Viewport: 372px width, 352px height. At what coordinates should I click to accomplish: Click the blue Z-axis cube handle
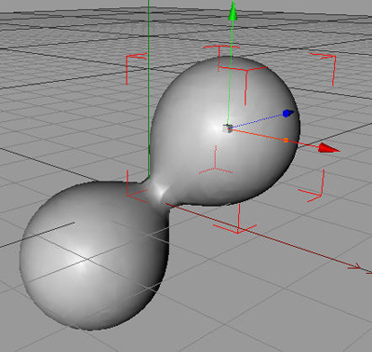pos(288,113)
